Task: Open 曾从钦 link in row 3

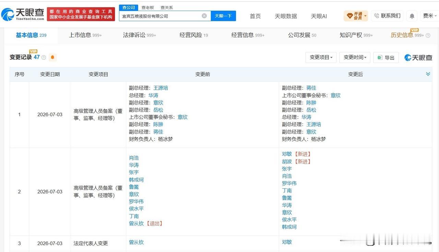Action: click(x=136, y=242)
